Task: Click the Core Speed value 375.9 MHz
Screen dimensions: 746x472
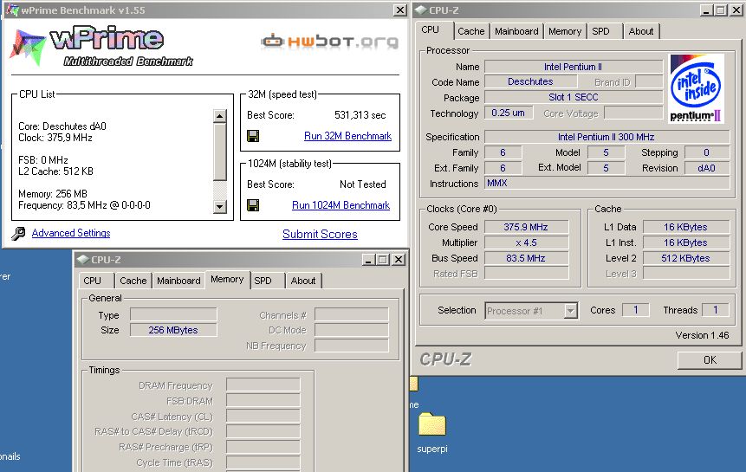Action: pos(526,227)
